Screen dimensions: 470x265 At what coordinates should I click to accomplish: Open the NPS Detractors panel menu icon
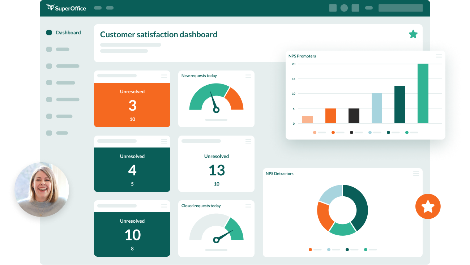click(x=416, y=174)
